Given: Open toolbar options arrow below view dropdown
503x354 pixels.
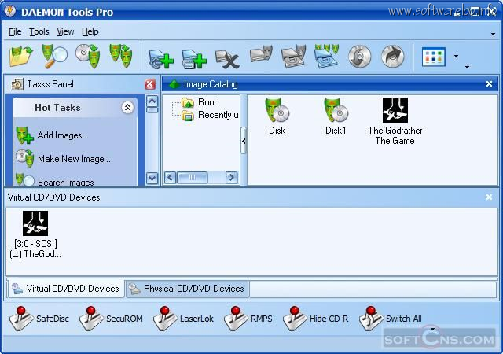Looking at the screenshot, I should 467,67.
